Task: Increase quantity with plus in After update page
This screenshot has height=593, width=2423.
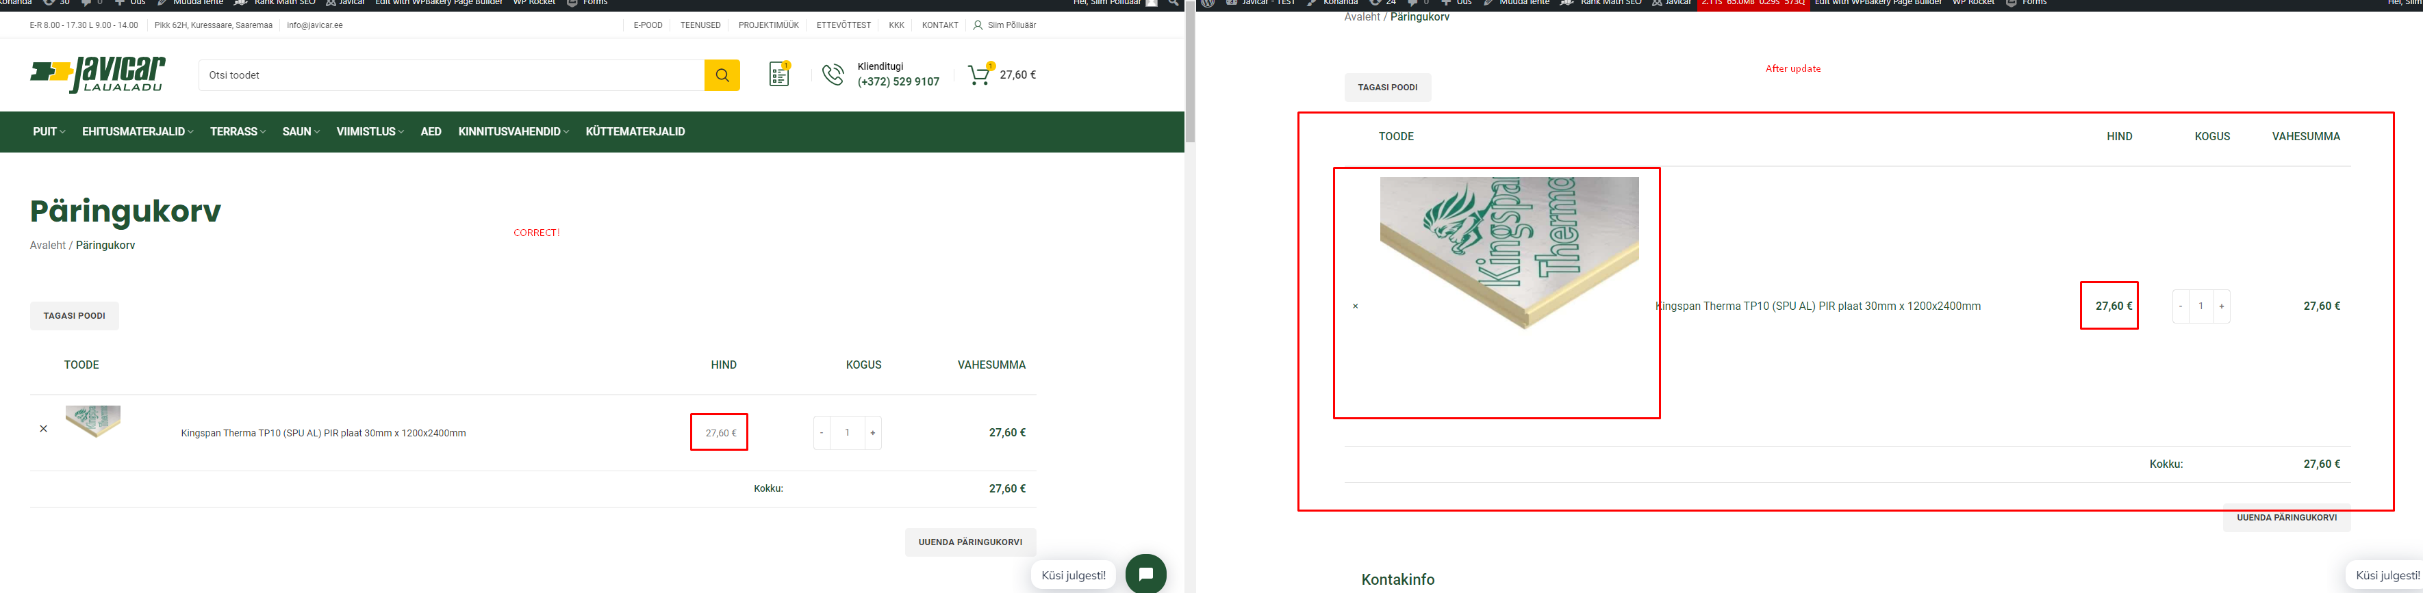Action: coord(2222,306)
